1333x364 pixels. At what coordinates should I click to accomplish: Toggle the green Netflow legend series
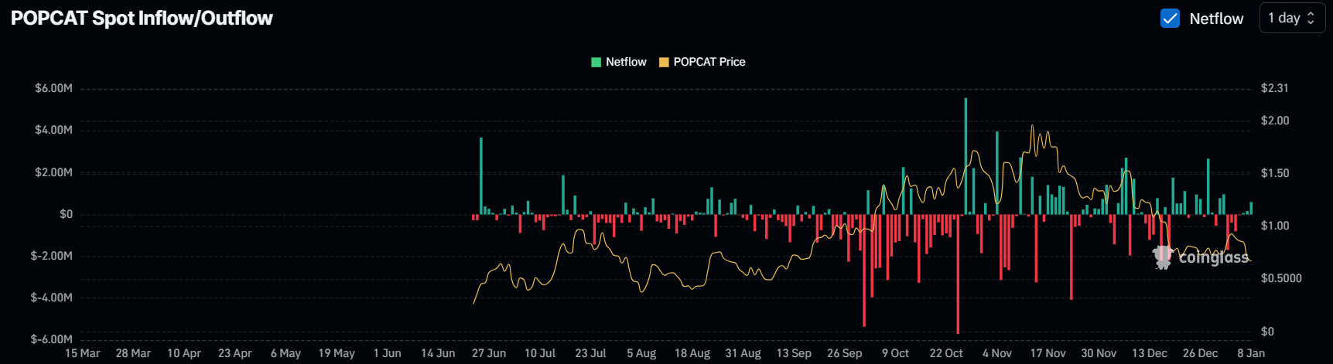[596, 62]
